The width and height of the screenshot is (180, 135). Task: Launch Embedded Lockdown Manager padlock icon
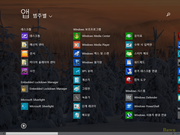pos(24,89)
